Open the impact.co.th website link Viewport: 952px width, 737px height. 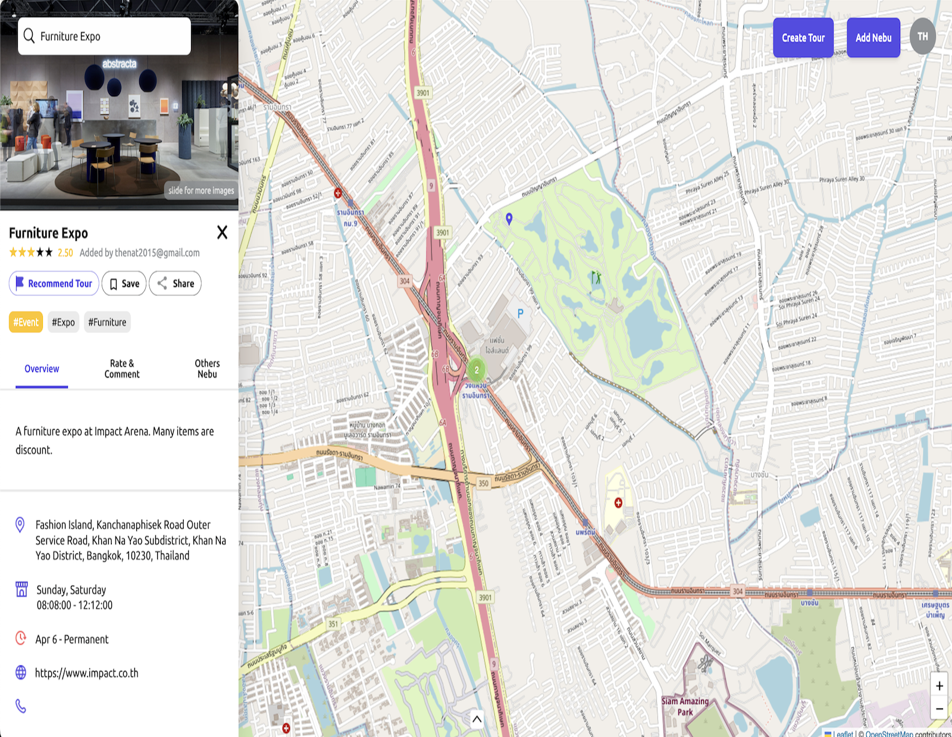86,673
